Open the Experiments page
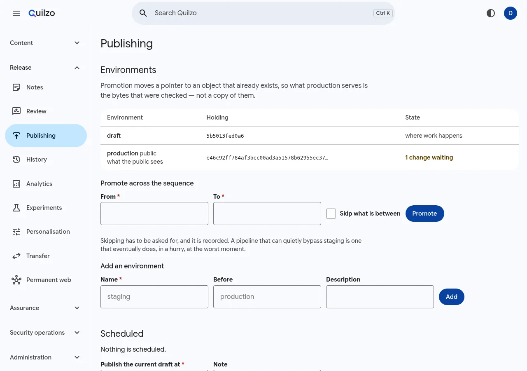The height and width of the screenshot is (371, 527). [x=46, y=208]
